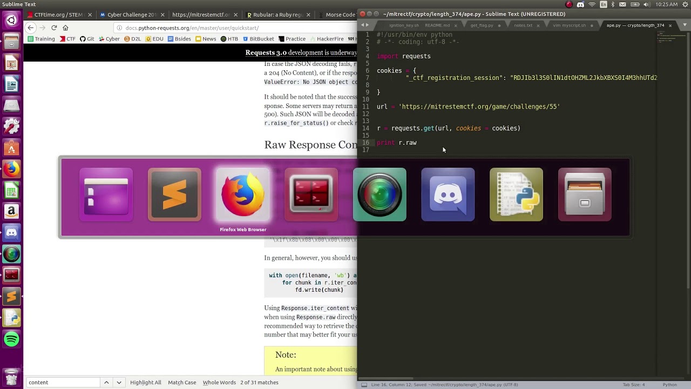Select the Terminator terminal icon in the app switcher
Image resolution: width=691 pixels, height=389 pixels.
pyautogui.click(x=311, y=194)
